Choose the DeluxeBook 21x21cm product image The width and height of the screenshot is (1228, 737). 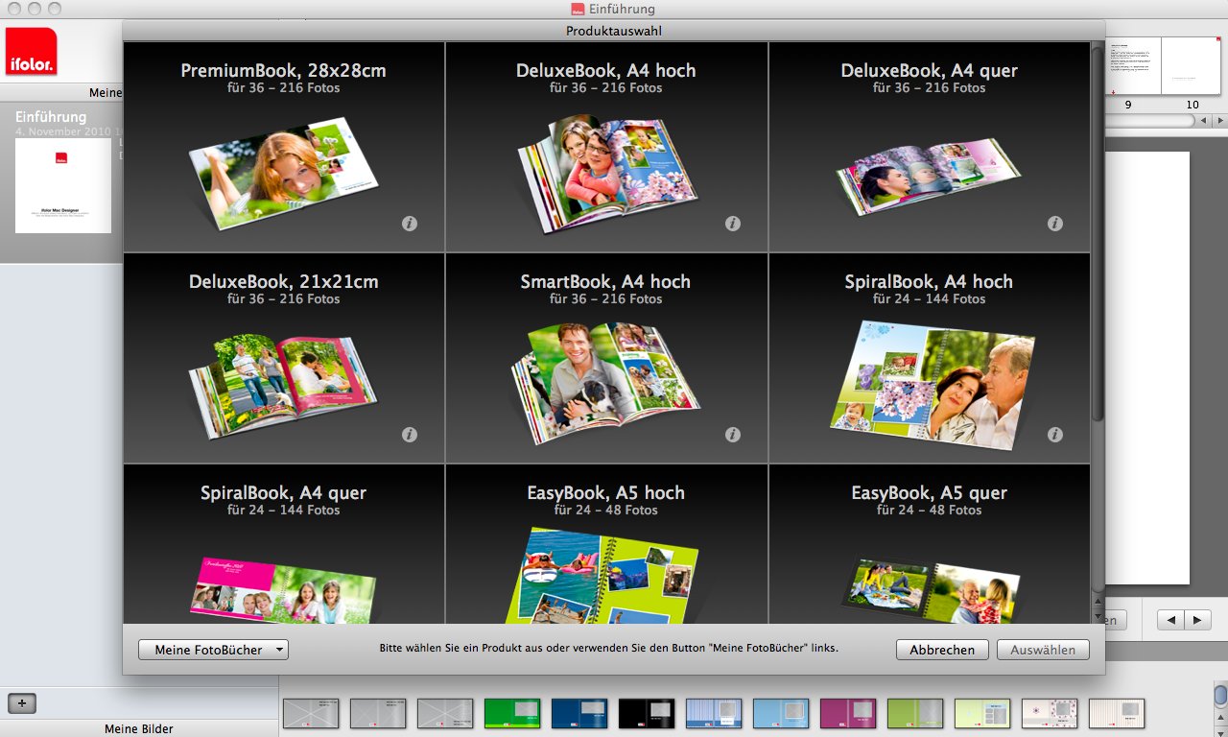[283, 386]
